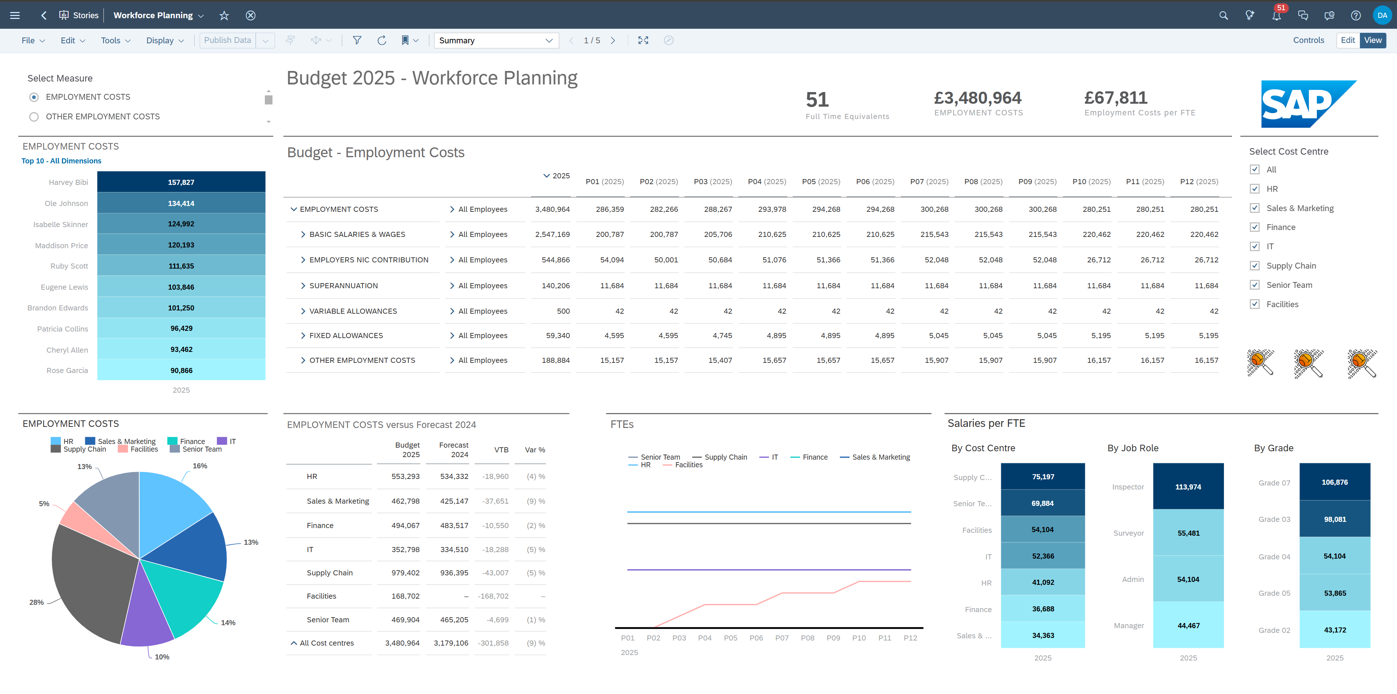Screen dimensions: 1397x694
Task: Open the Controls panel
Action: tap(1308, 40)
